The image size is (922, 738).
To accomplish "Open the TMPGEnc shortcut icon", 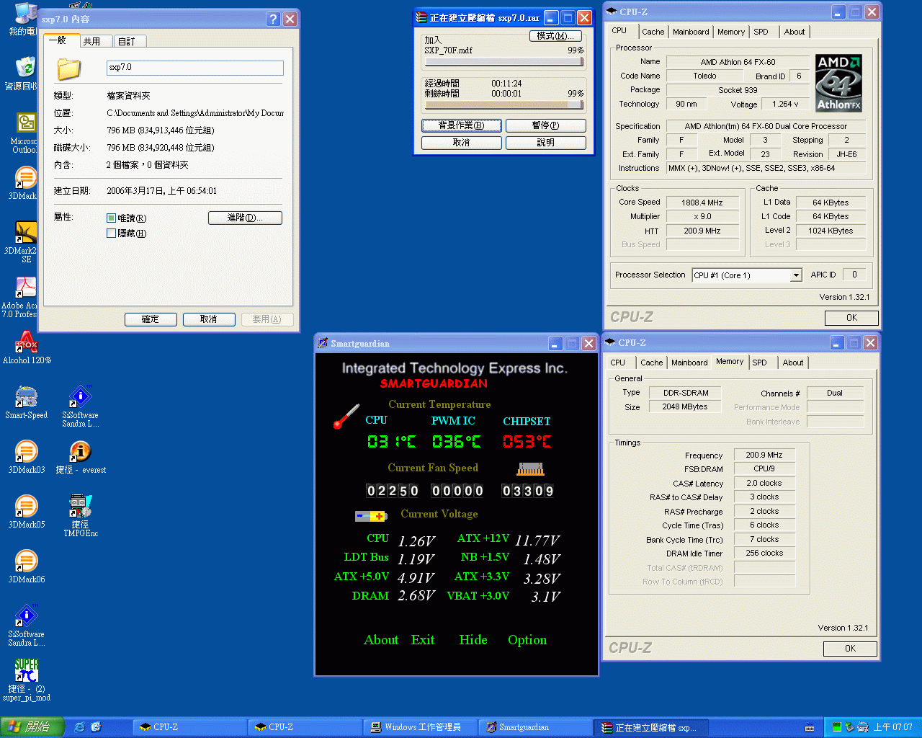I will pyautogui.click(x=80, y=506).
